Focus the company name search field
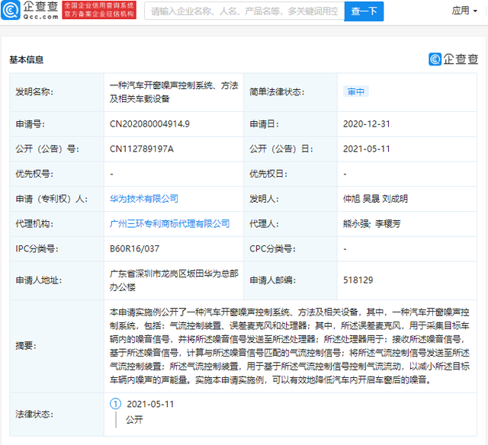Viewport: 488px width, 445px height. point(244,11)
